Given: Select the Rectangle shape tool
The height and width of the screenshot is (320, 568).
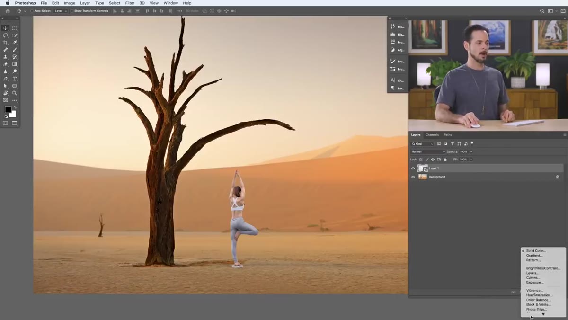Looking at the screenshot, I should [x=15, y=86].
